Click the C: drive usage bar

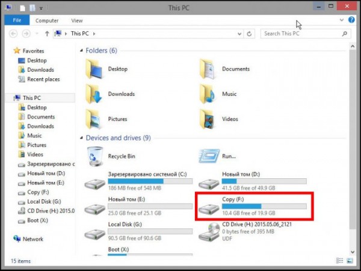[150, 181]
